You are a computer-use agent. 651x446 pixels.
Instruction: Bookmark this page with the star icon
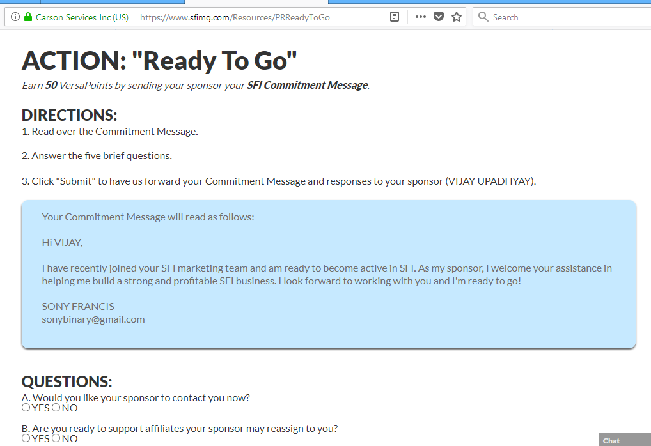[x=457, y=17]
